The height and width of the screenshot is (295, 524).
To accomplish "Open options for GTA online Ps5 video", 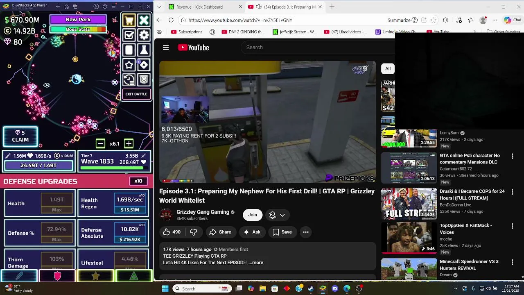I will click(512, 156).
